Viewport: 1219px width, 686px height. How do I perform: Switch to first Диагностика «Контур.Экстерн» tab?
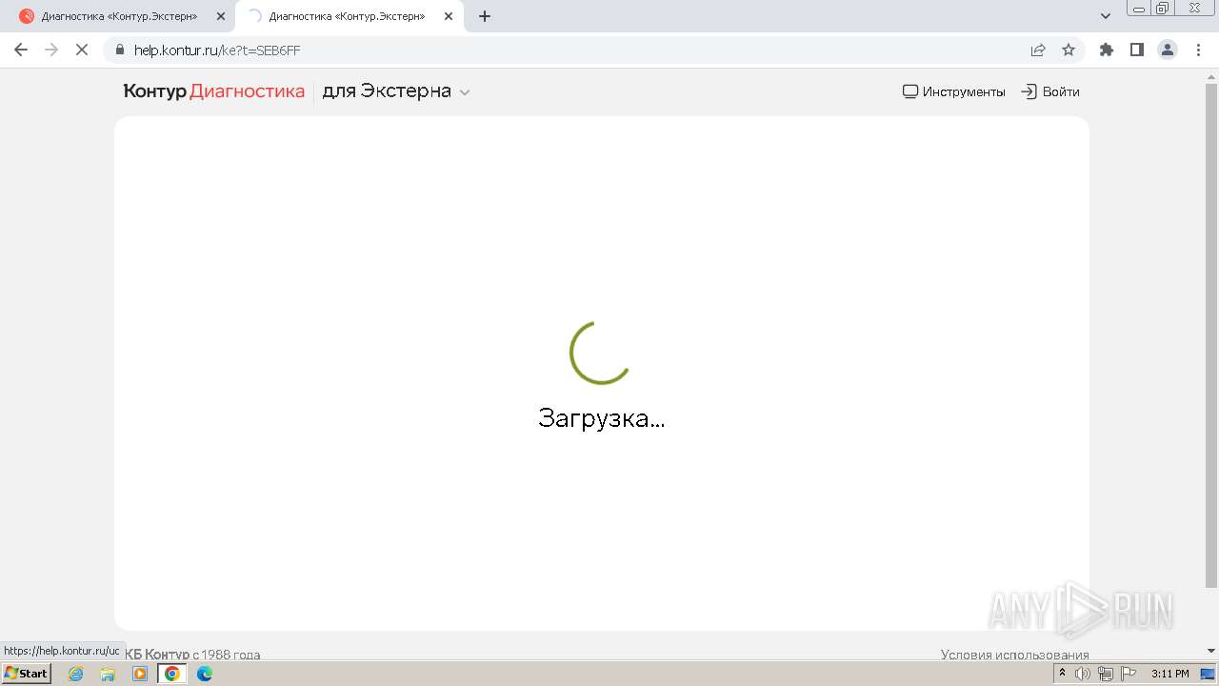(119, 16)
